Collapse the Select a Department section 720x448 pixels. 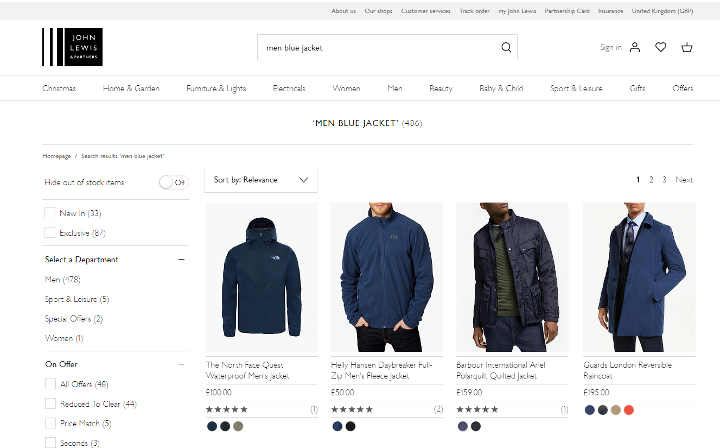pos(181,260)
